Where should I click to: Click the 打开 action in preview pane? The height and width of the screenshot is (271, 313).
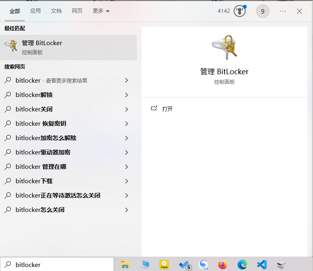(167, 109)
